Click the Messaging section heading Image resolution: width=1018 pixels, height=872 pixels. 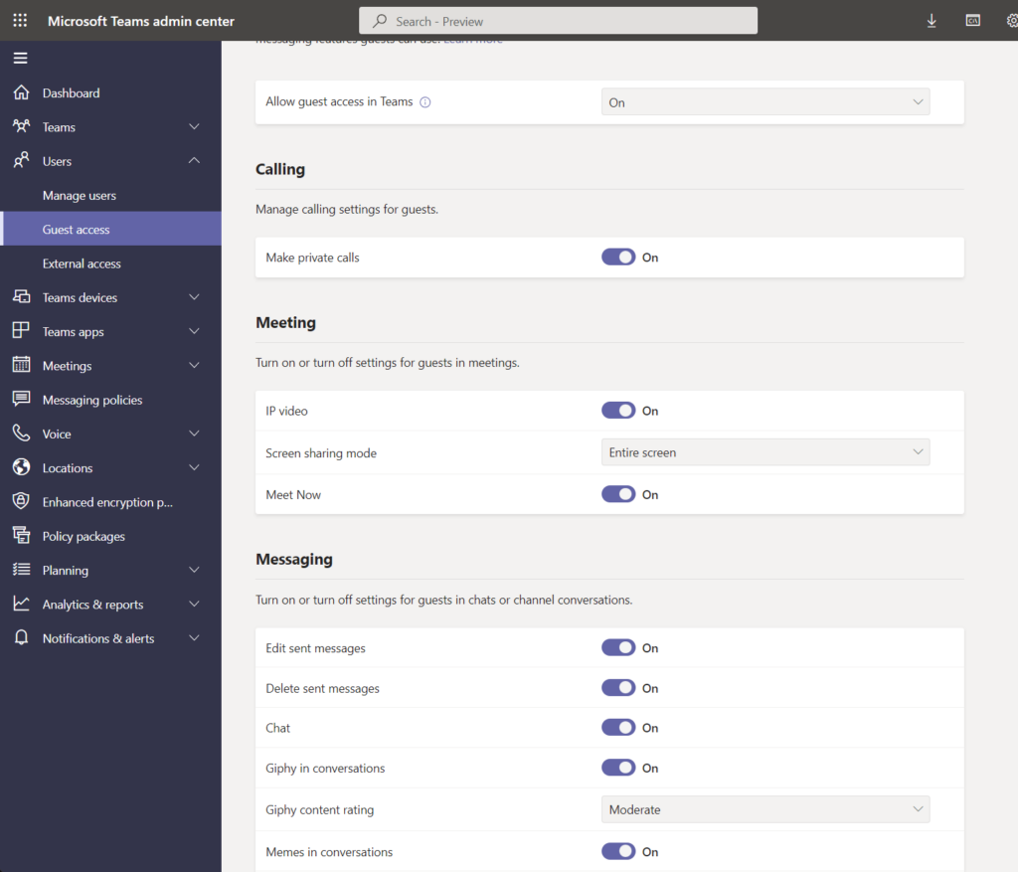(294, 559)
